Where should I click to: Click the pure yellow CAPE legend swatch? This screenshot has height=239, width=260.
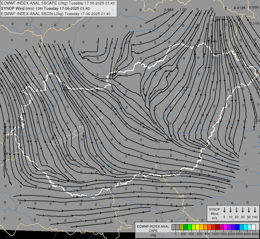[x=198, y=227]
